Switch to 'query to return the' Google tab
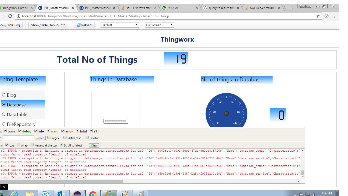Image resolution: width=348 pixels, height=196 pixels. click(221, 8)
